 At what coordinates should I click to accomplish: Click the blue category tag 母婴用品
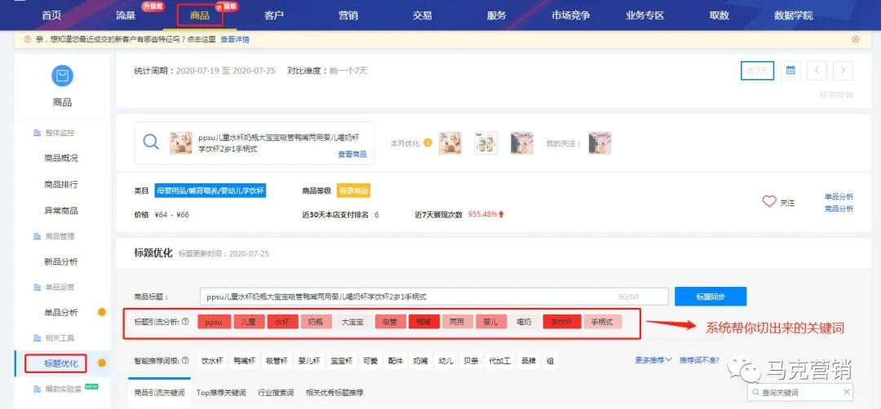[210, 191]
